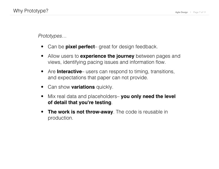Click the bullet before 'Are Interactive'
Image resolution: width=219 pixels, height=169 pixels.
click(x=42, y=72)
